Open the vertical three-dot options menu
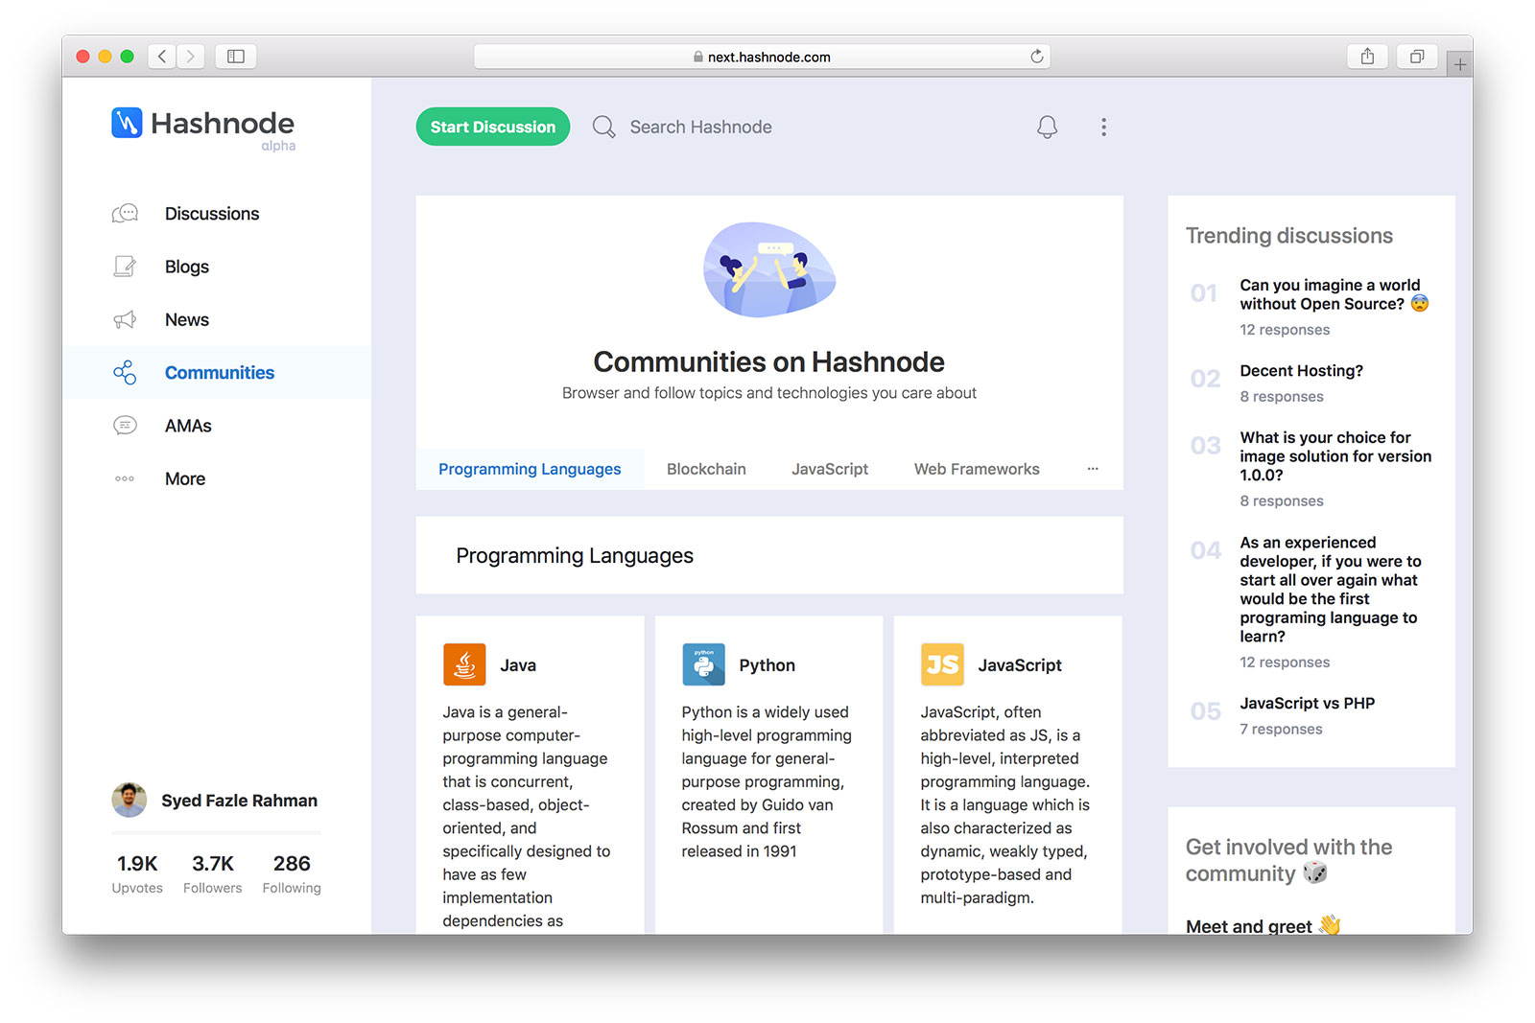This screenshot has height=1023, width=1535. (x=1103, y=128)
